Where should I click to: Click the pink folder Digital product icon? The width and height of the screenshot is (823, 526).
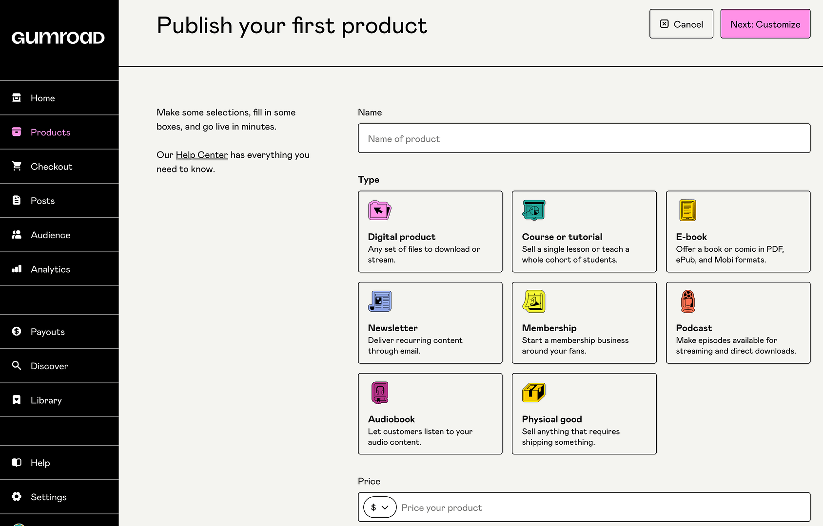pos(380,210)
